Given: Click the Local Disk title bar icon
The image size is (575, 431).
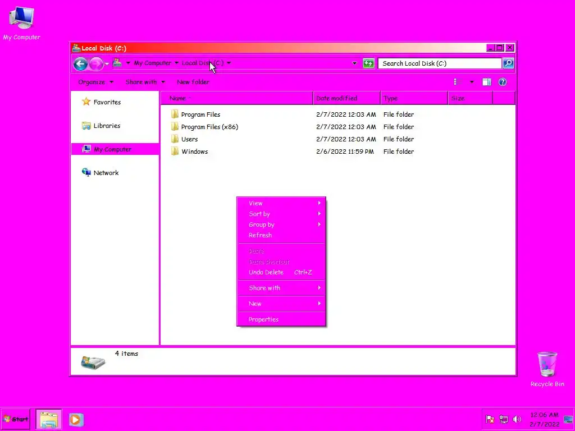Looking at the screenshot, I should (76, 48).
